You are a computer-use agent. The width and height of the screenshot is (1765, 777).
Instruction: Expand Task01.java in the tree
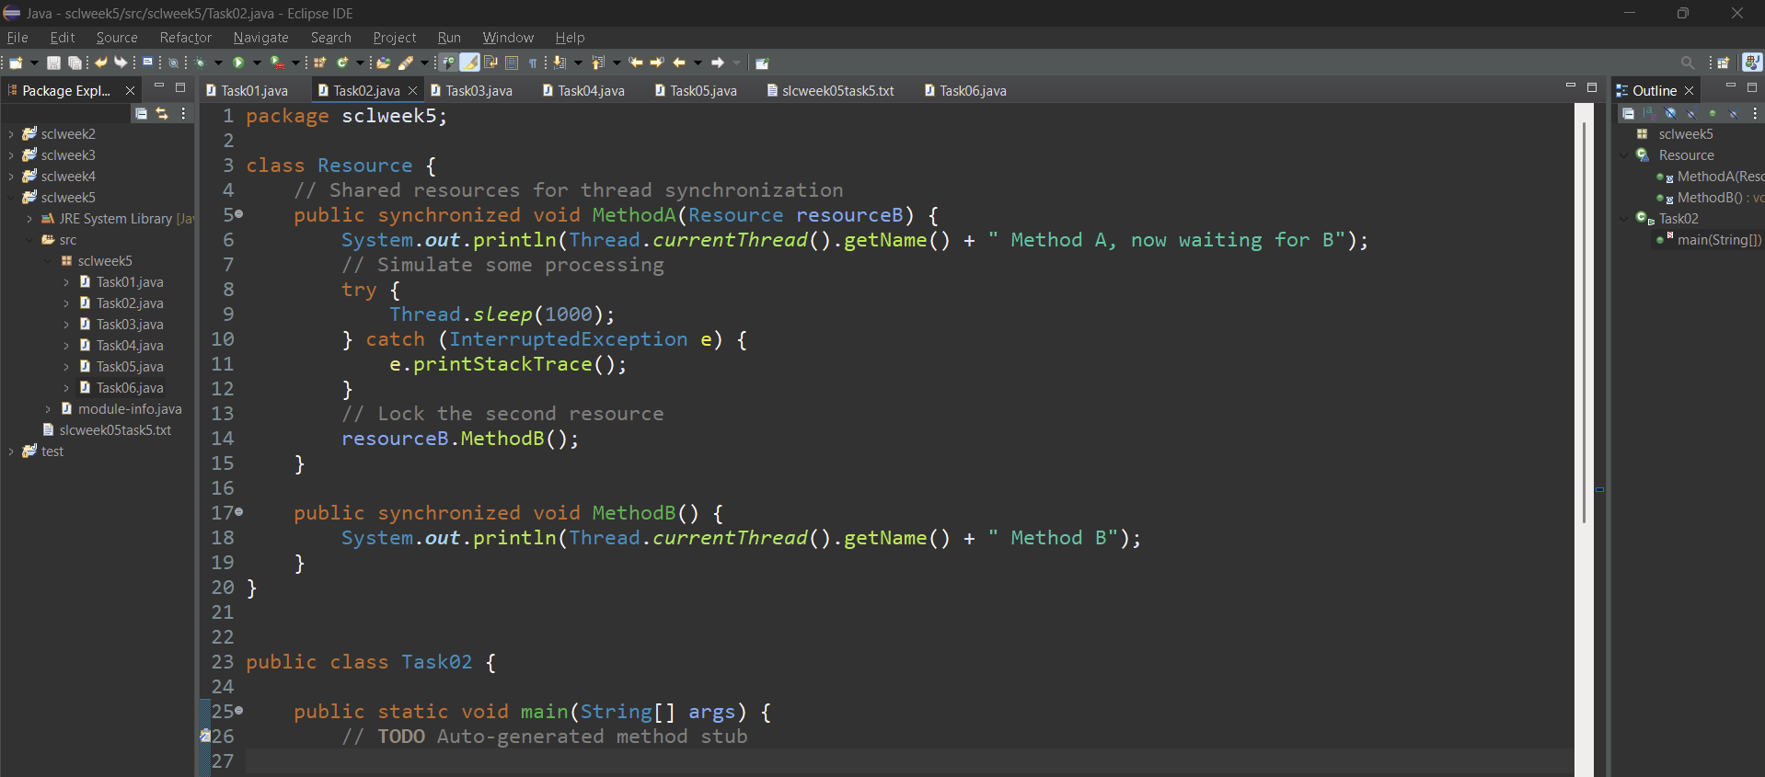pos(66,282)
